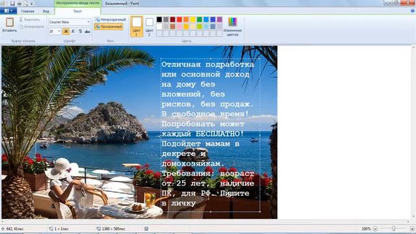Pick the gray color swatch in top row
Image resolution: width=416 pixels, height=234 pixels.
[x=166, y=19]
